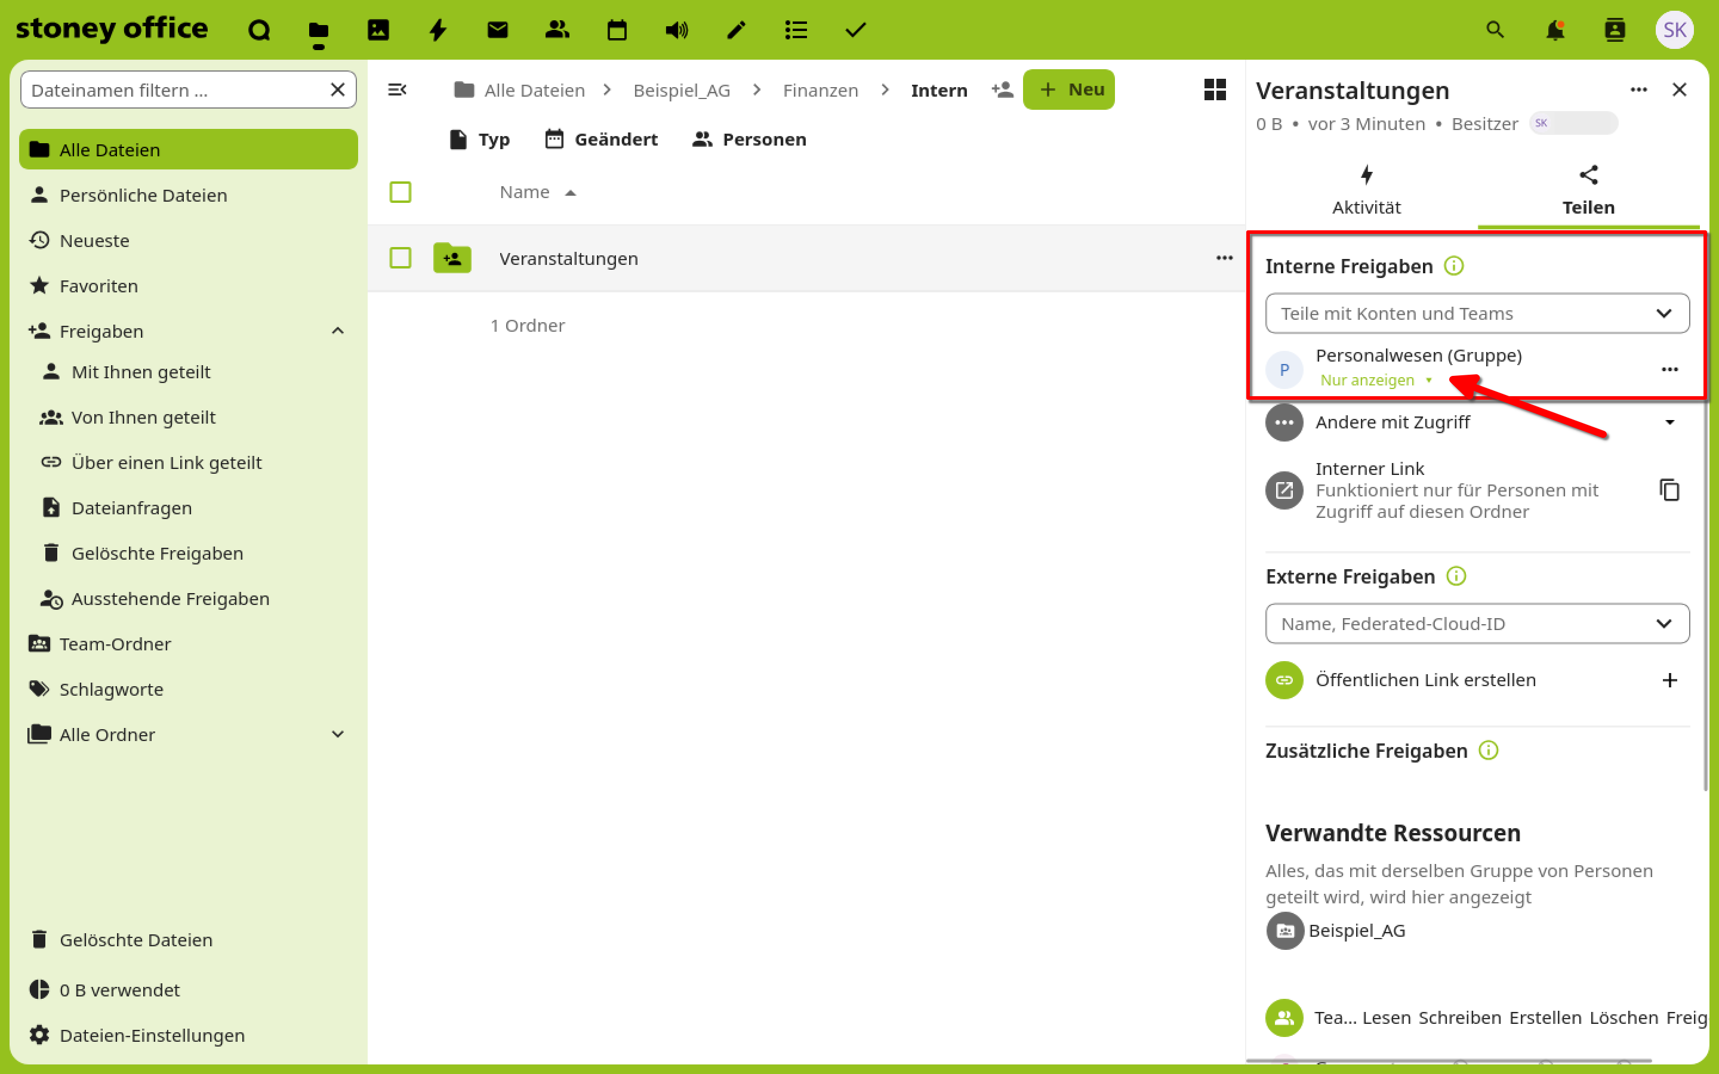The width and height of the screenshot is (1719, 1074).
Task: Open the Mail app icon
Action: 497,30
